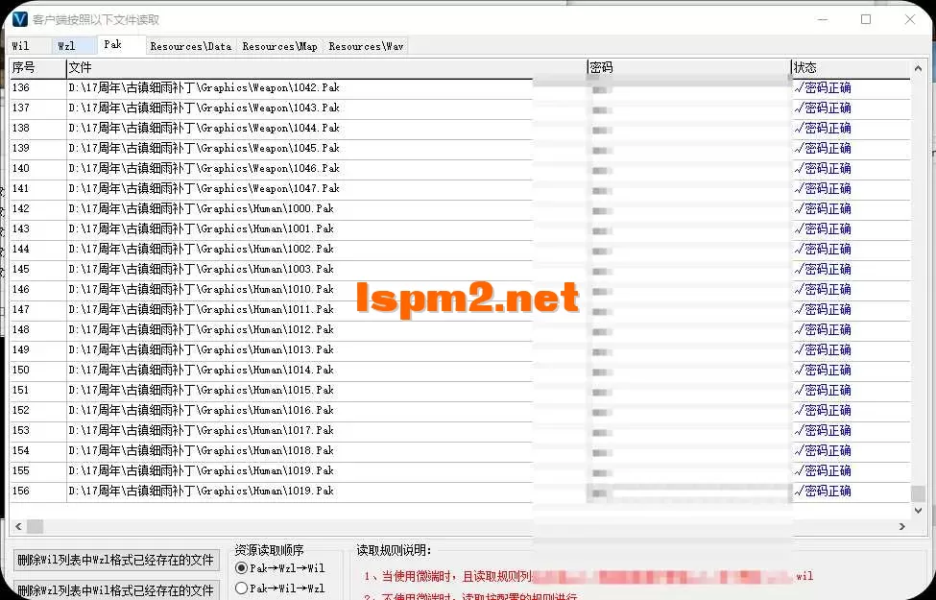Select file Human\1010.Pak
Screen dimensions: 936x600
202,290
